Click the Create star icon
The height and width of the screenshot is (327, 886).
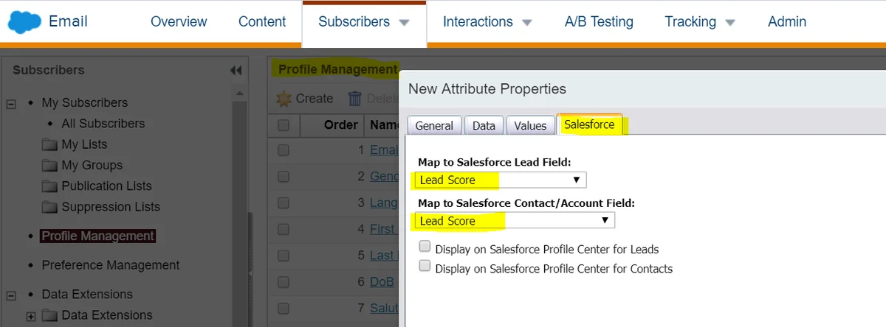tap(284, 98)
